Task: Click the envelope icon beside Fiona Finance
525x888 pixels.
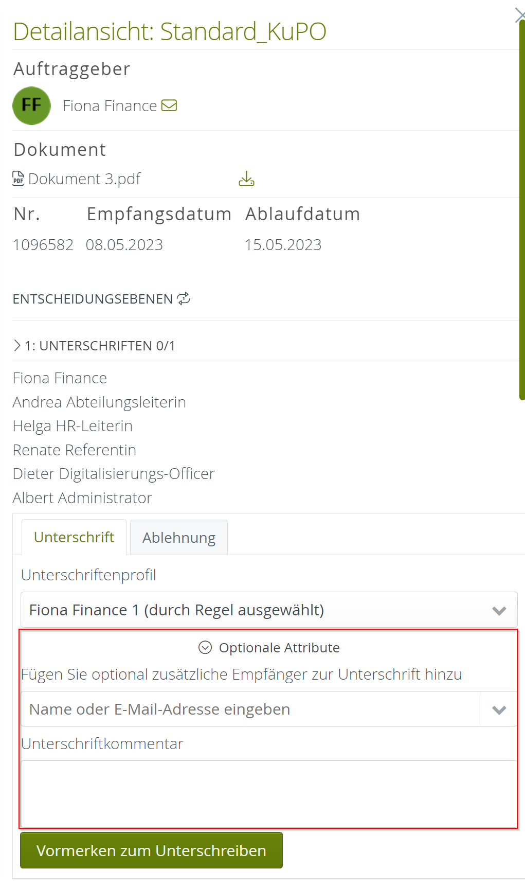Action: click(x=169, y=105)
